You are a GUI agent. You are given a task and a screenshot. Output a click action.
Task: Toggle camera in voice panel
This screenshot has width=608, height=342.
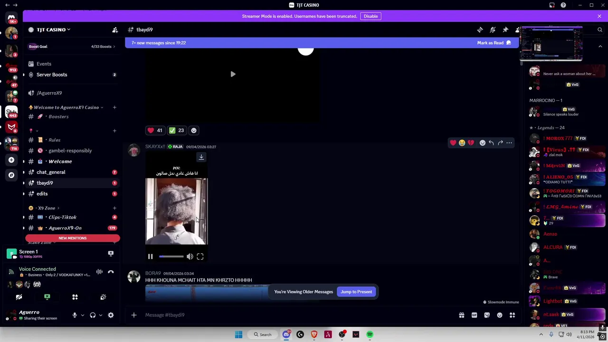point(19,297)
